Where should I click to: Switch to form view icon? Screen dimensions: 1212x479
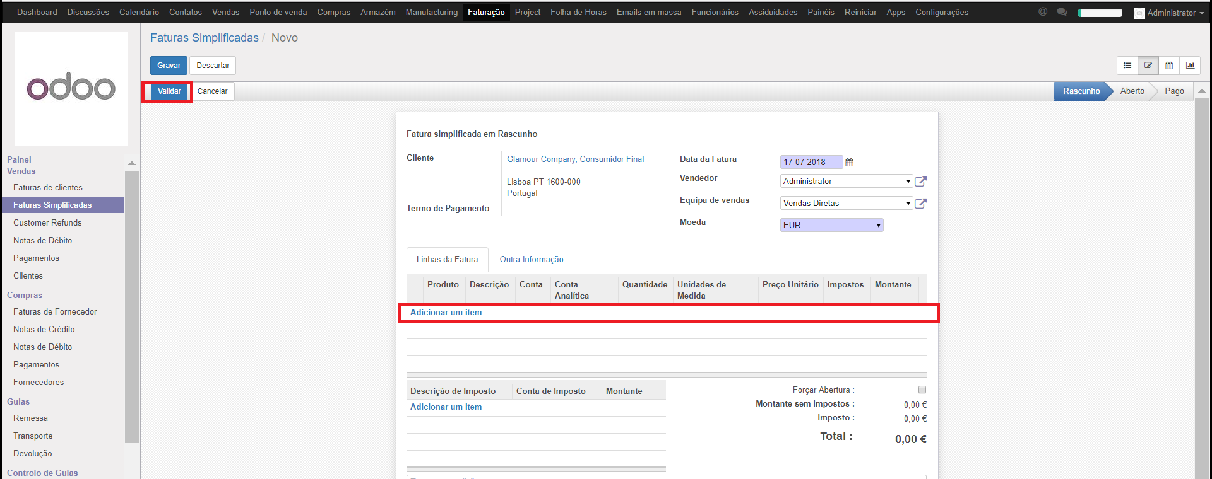coord(1148,66)
